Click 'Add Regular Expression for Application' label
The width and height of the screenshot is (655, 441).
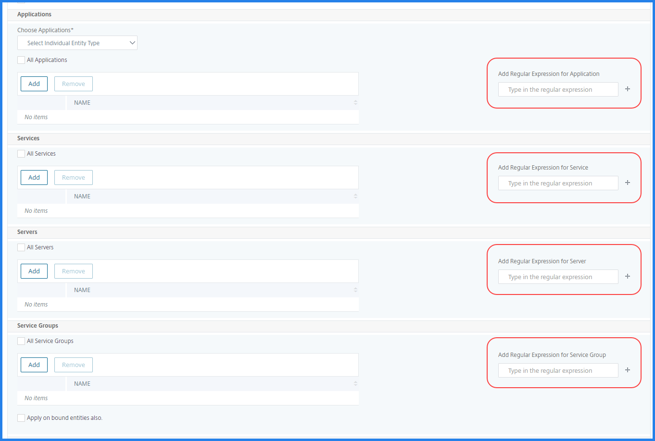[549, 74]
